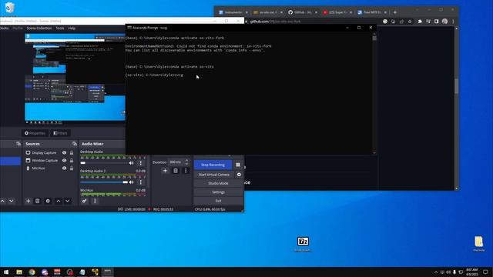The width and height of the screenshot is (493, 277).
Task: Move scene down arrow in Scenes panel
Action: point(12,201)
